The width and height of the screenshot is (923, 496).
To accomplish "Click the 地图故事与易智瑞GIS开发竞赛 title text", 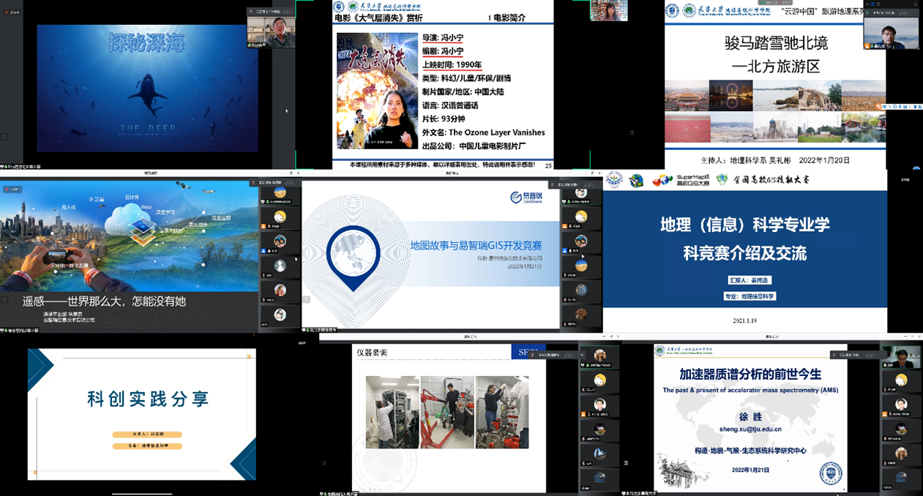I will coord(476,246).
